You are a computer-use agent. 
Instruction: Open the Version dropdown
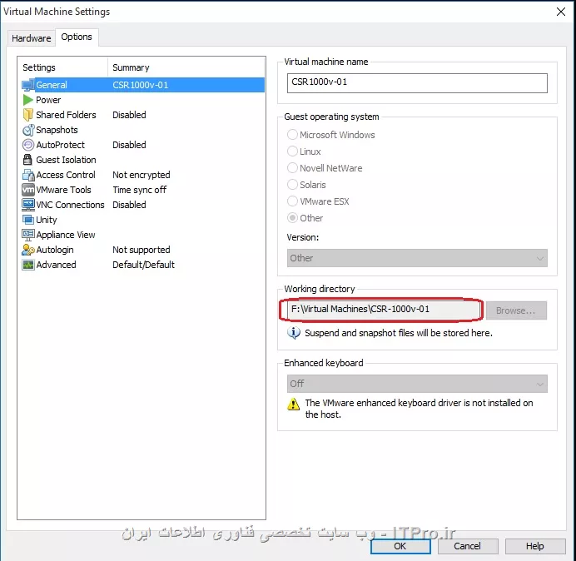pos(417,258)
